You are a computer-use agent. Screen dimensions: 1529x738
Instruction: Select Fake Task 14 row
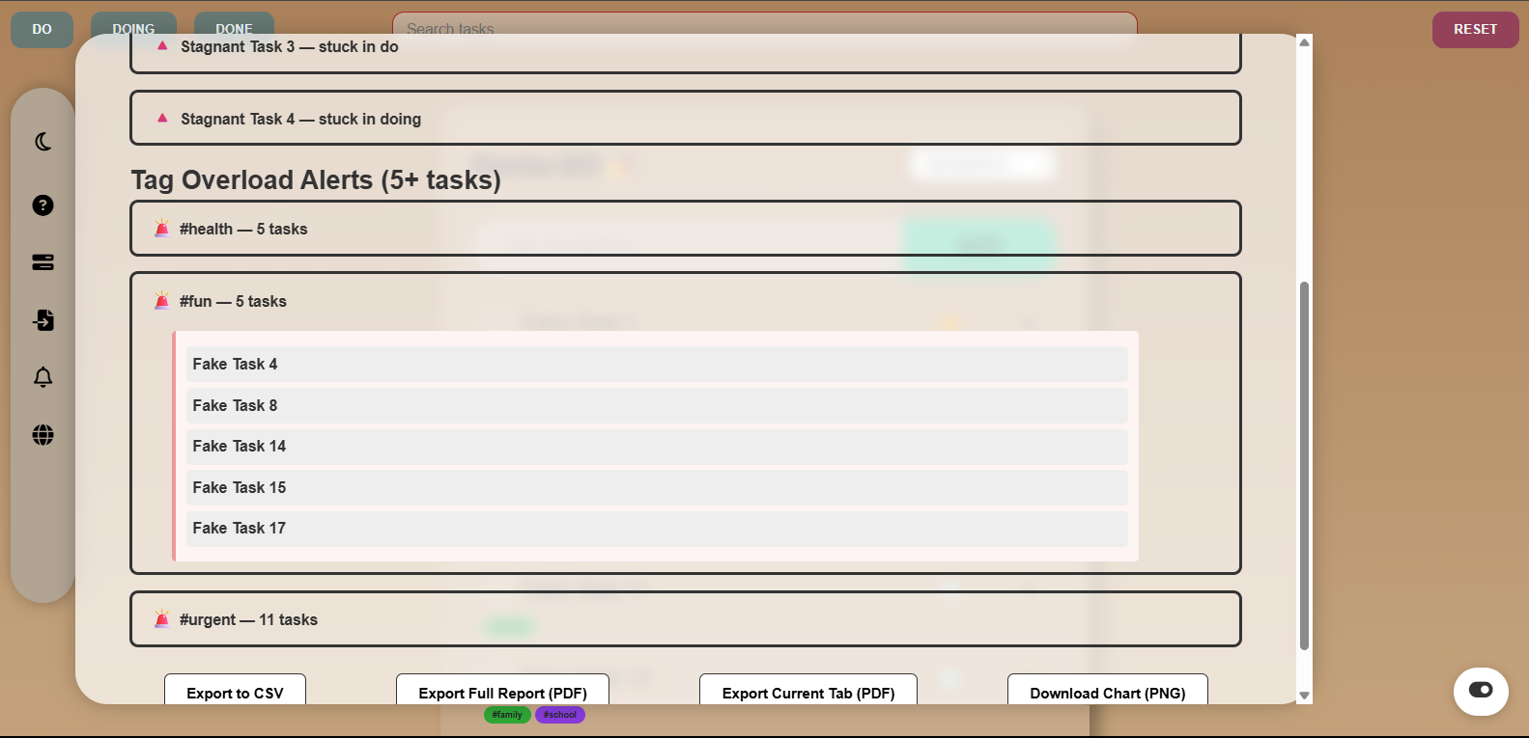coord(657,446)
